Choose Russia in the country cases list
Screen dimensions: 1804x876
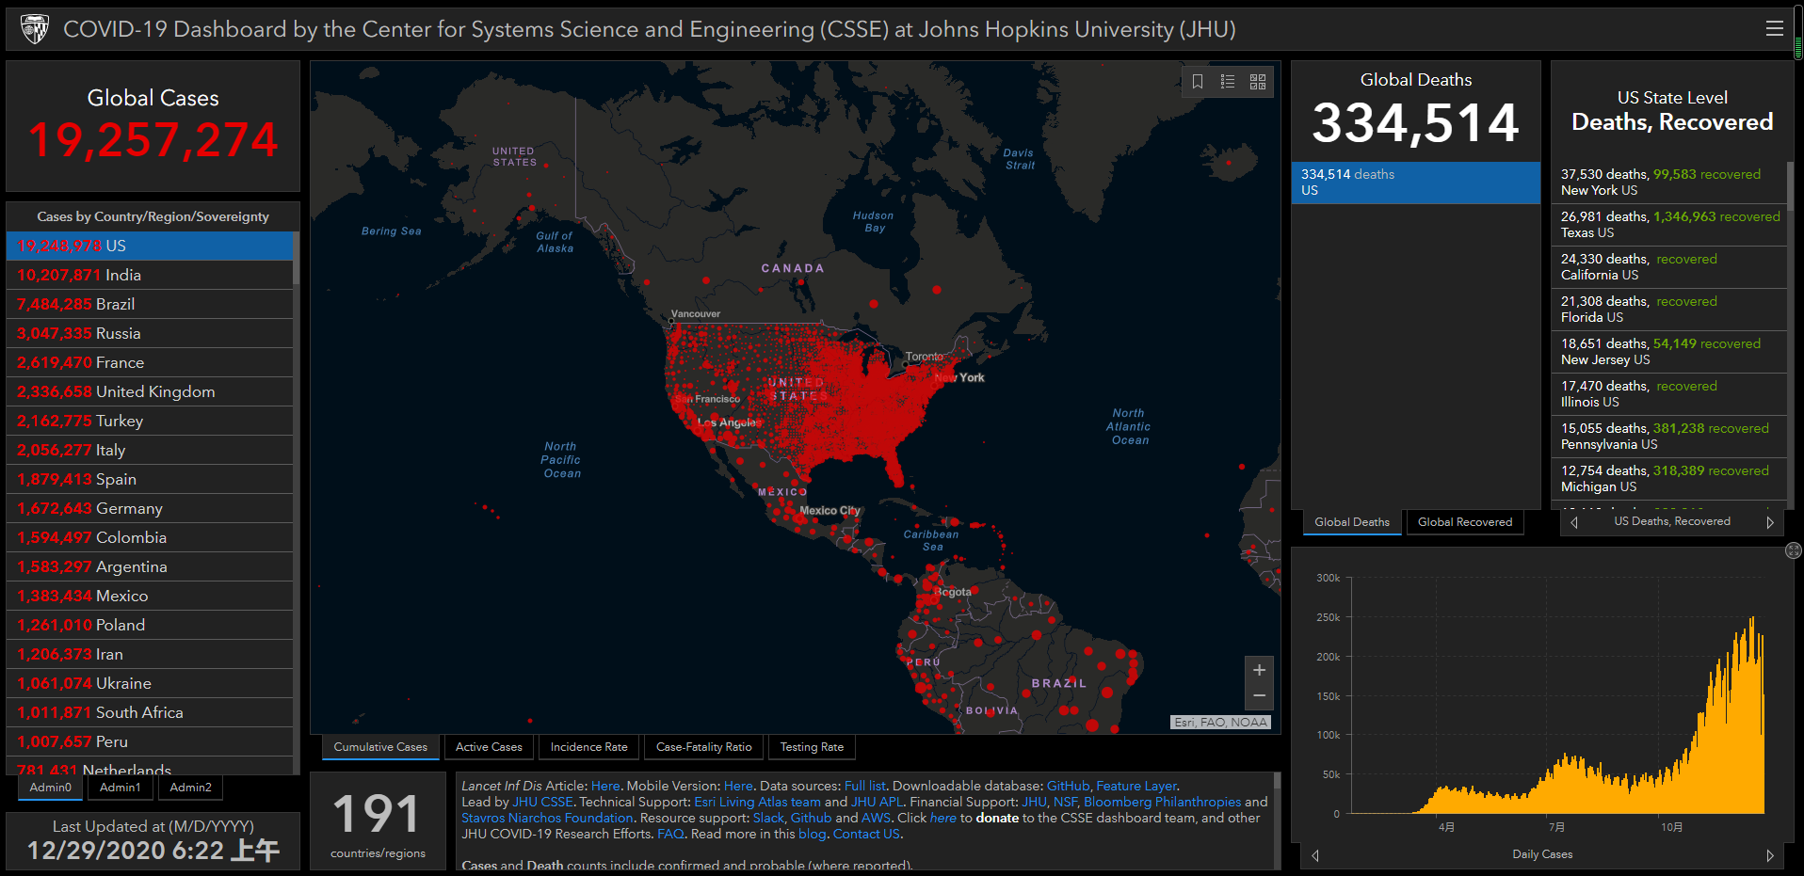pos(150,333)
